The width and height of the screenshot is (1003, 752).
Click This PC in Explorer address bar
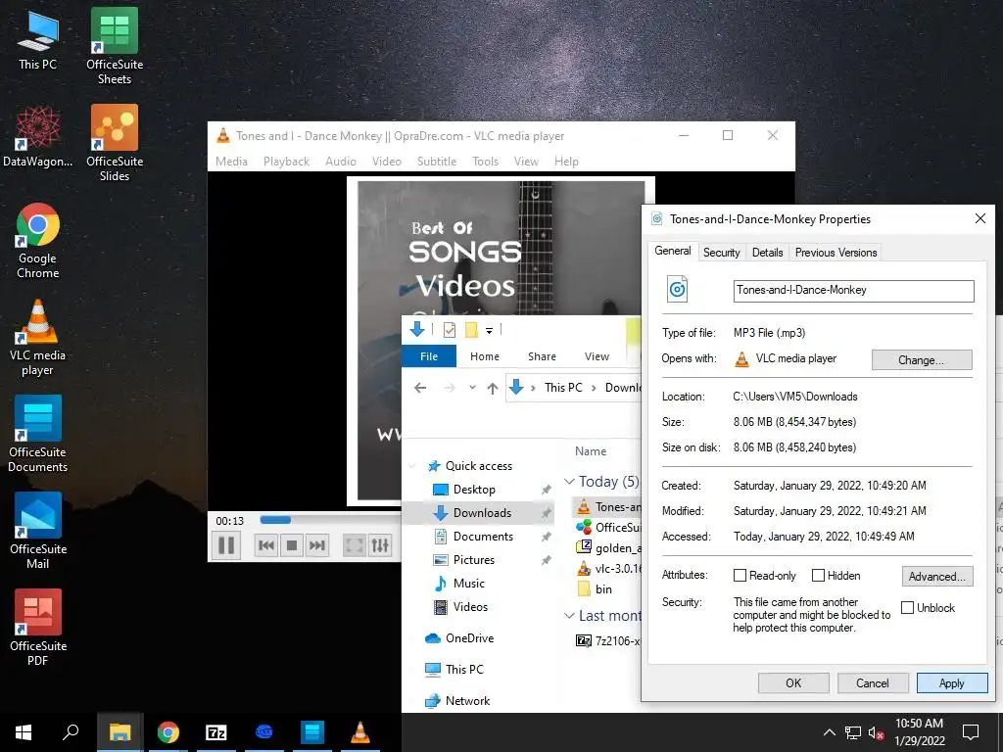tap(563, 388)
